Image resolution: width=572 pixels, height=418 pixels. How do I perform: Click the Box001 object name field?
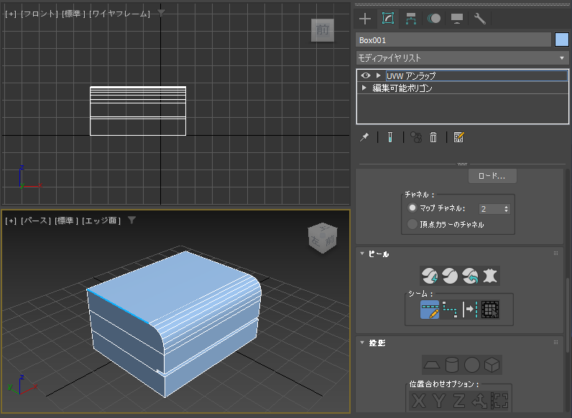[453, 40]
